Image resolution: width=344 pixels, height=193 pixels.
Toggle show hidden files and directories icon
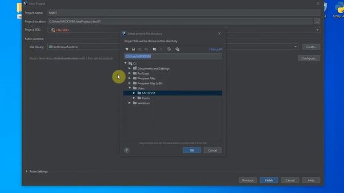(x=177, y=49)
